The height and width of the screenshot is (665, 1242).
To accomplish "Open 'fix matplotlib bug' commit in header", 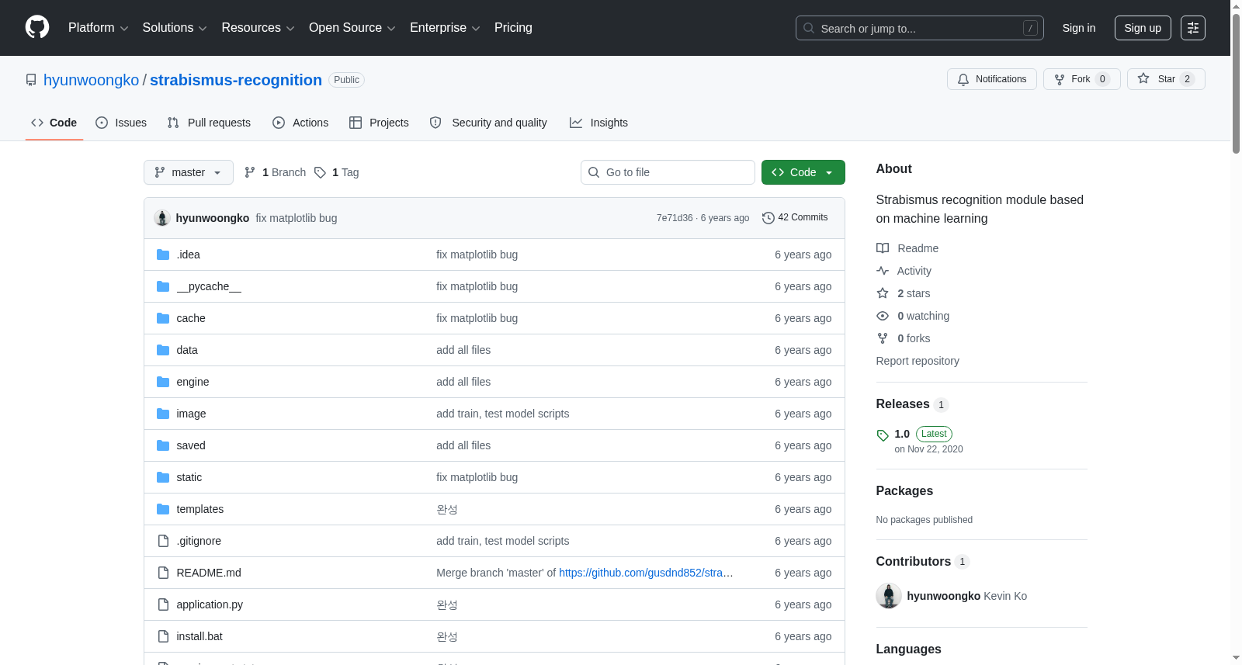I will [x=297, y=218].
